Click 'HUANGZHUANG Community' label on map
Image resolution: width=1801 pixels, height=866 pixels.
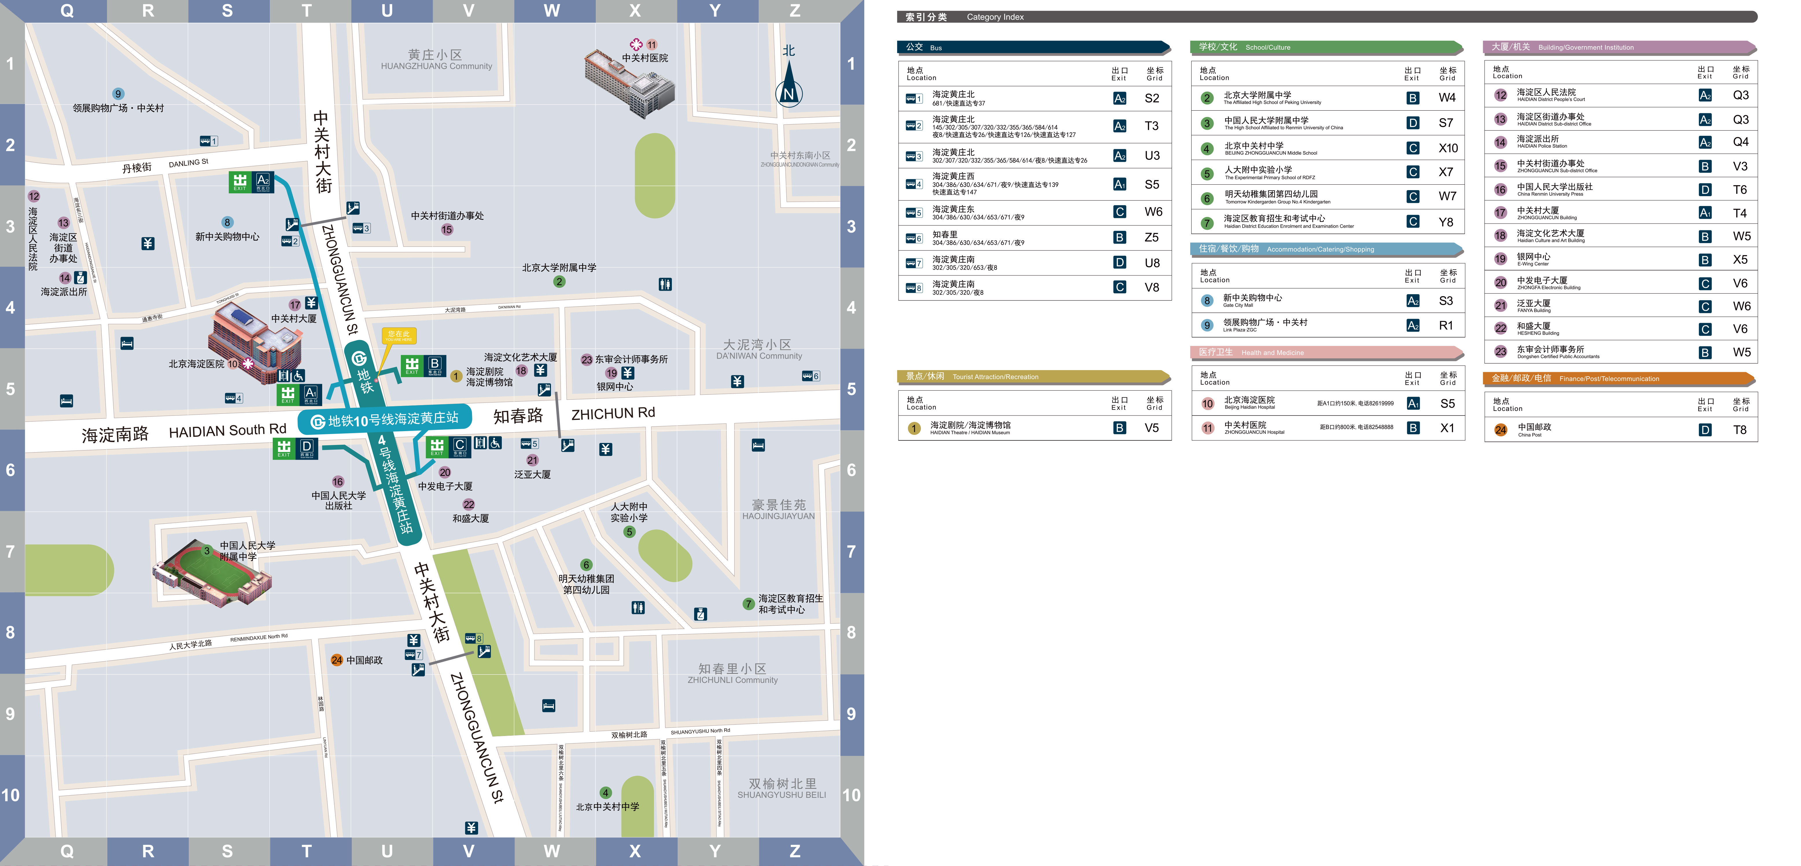coord(436,66)
